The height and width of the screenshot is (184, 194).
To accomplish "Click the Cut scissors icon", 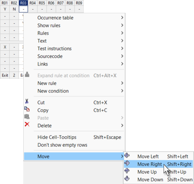I will point(27,101).
